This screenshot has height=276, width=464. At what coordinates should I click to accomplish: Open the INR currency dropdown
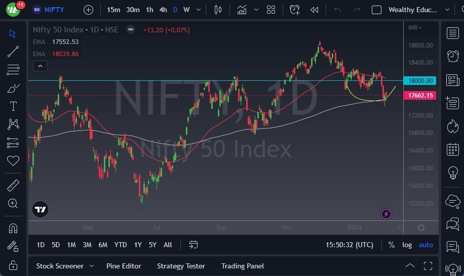[415, 27]
